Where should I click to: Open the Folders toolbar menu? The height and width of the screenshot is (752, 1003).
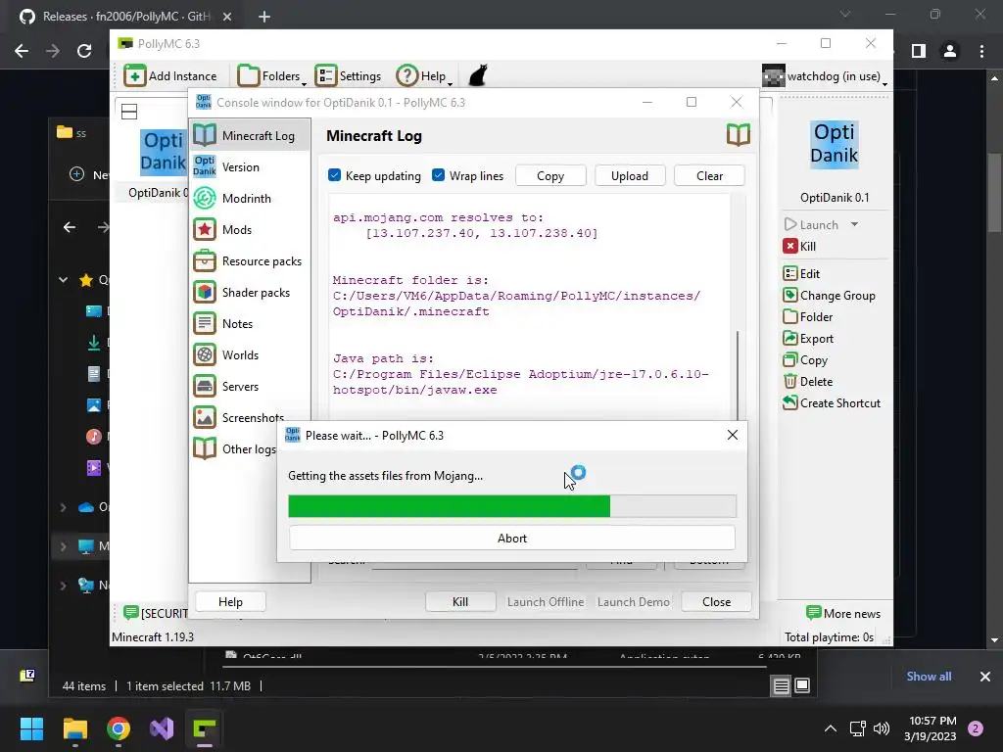pyautogui.click(x=271, y=76)
